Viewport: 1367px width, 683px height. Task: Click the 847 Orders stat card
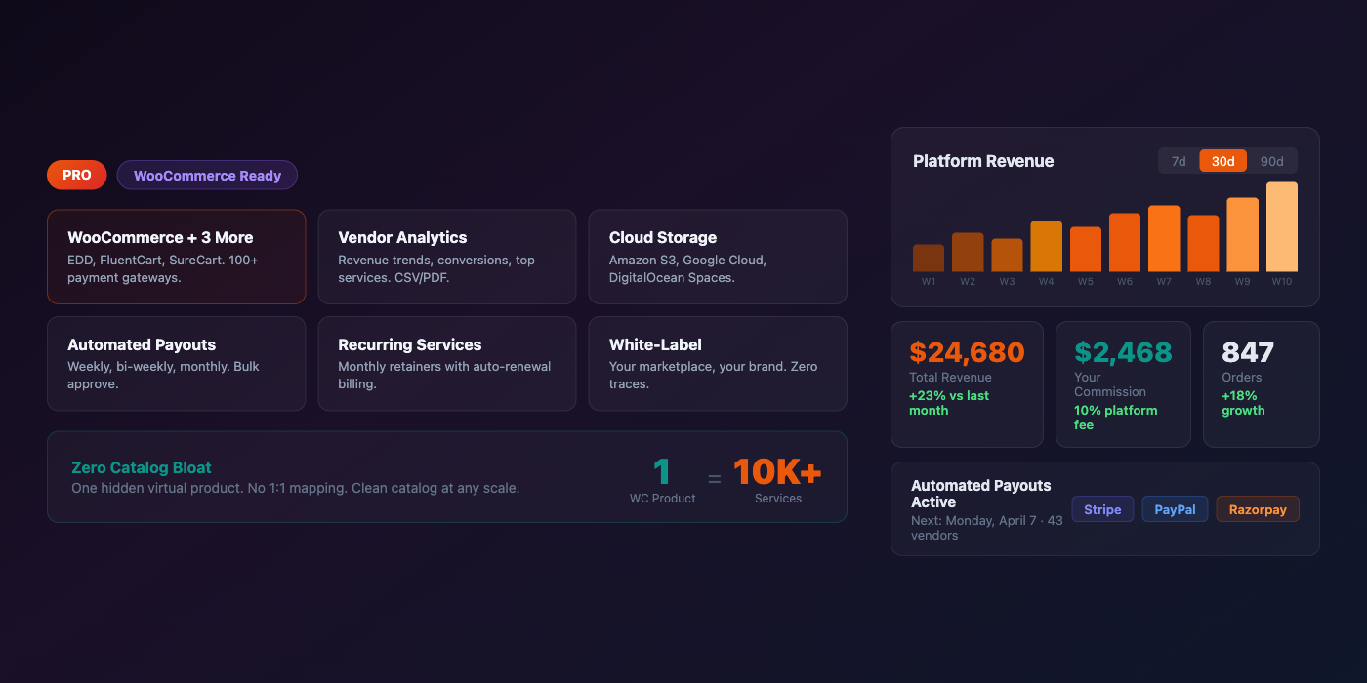pyautogui.click(x=1261, y=383)
